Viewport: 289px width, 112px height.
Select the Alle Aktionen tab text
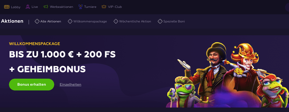(51, 21)
